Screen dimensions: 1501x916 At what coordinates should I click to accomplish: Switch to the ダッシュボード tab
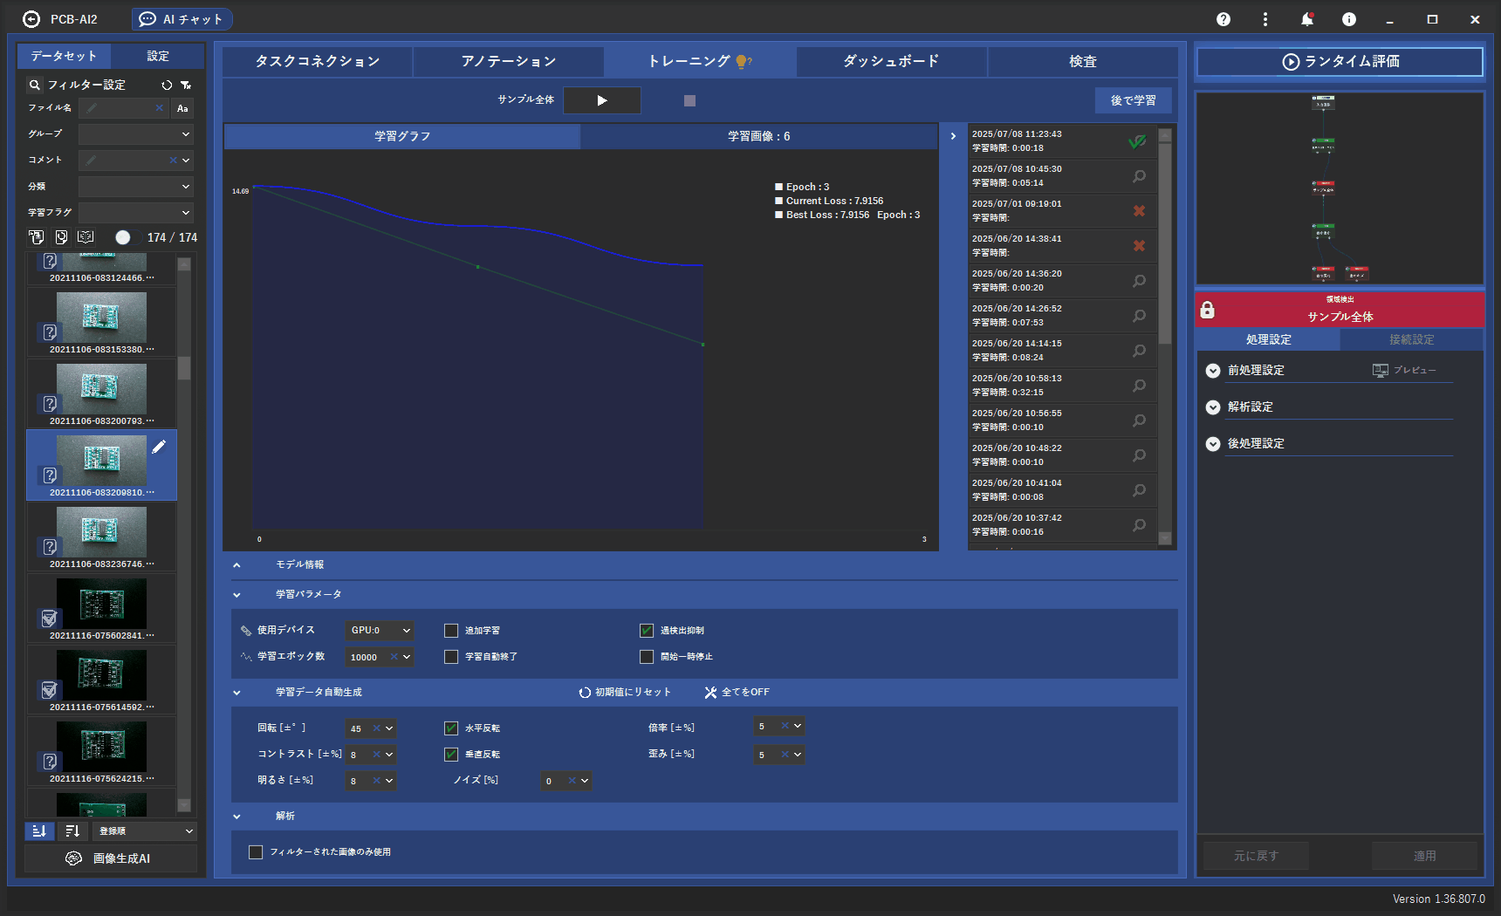[x=891, y=61]
